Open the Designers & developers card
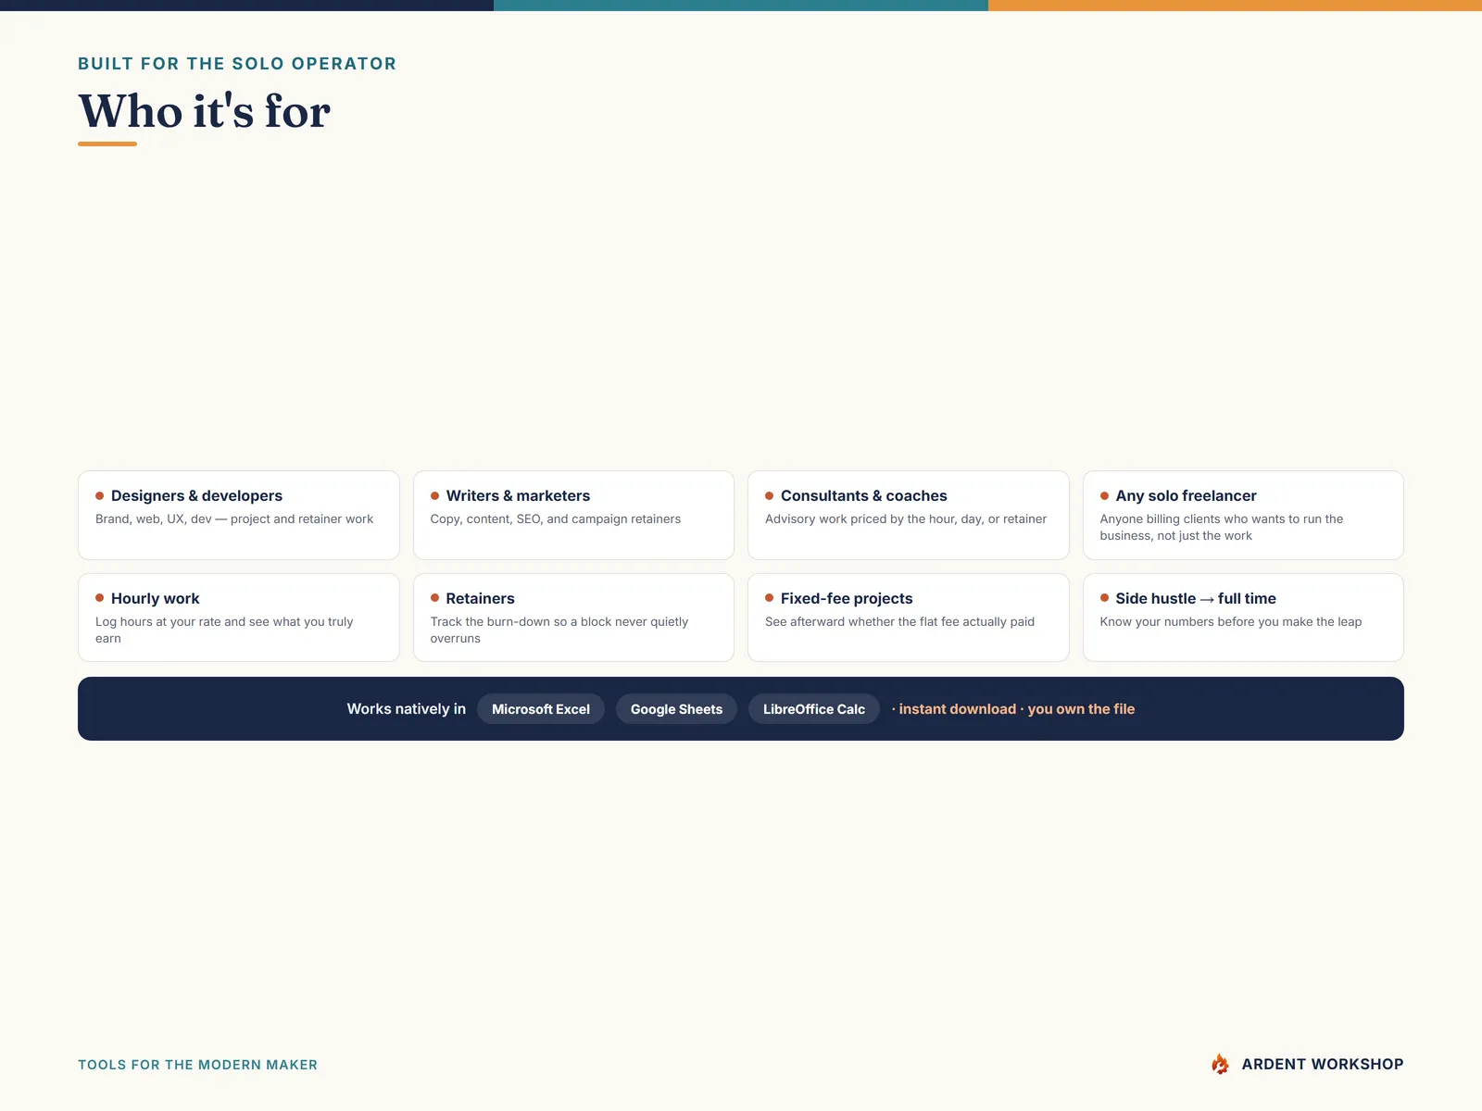Screen dimensions: 1482x1111 239,515
